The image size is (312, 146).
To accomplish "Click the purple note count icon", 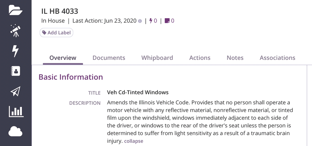I will click(169, 21).
